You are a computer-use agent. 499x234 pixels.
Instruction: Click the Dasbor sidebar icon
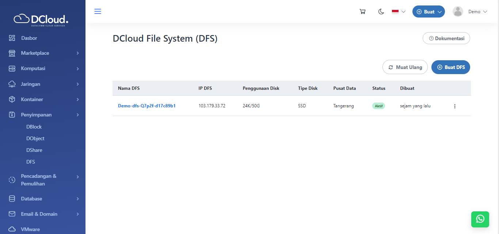point(12,38)
